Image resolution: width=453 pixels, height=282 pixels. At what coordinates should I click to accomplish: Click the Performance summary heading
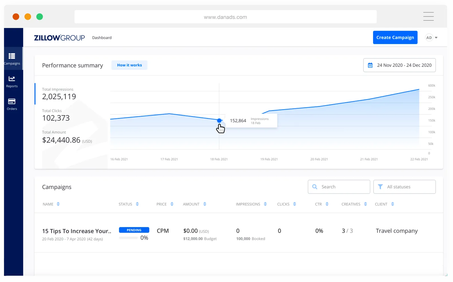(x=72, y=65)
